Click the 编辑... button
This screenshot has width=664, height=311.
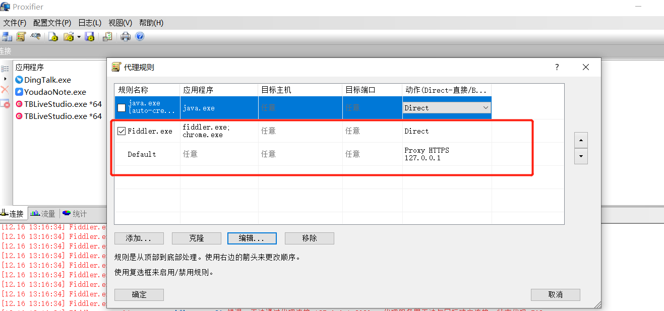coord(252,238)
